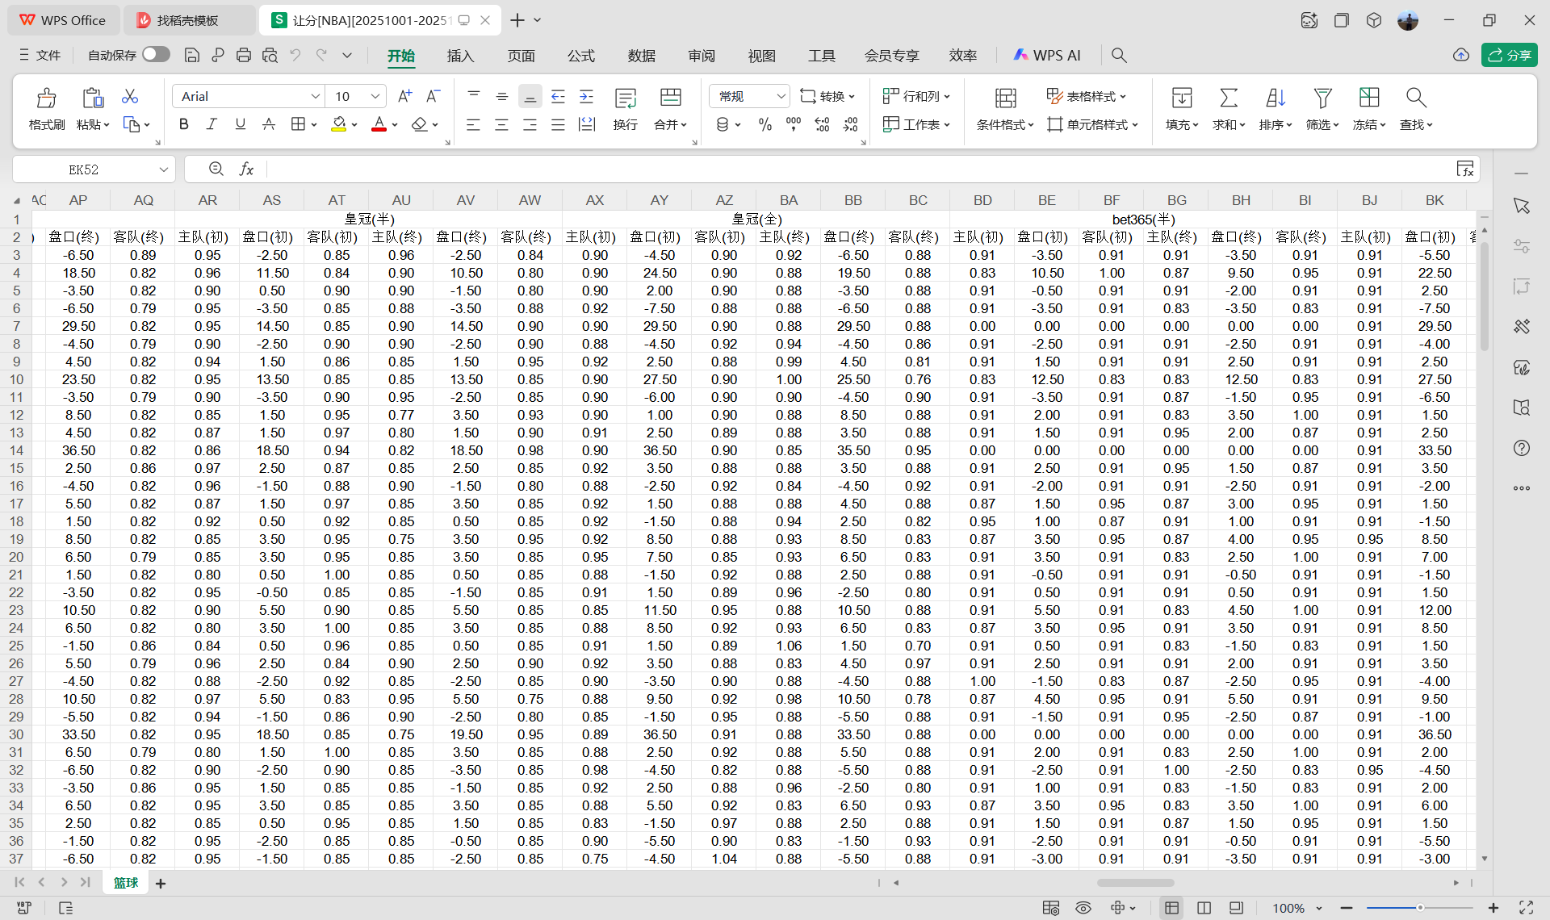Click the Format Painter (格式刷) icon
This screenshot has height=920, width=1550.
[x=47, y=98]
